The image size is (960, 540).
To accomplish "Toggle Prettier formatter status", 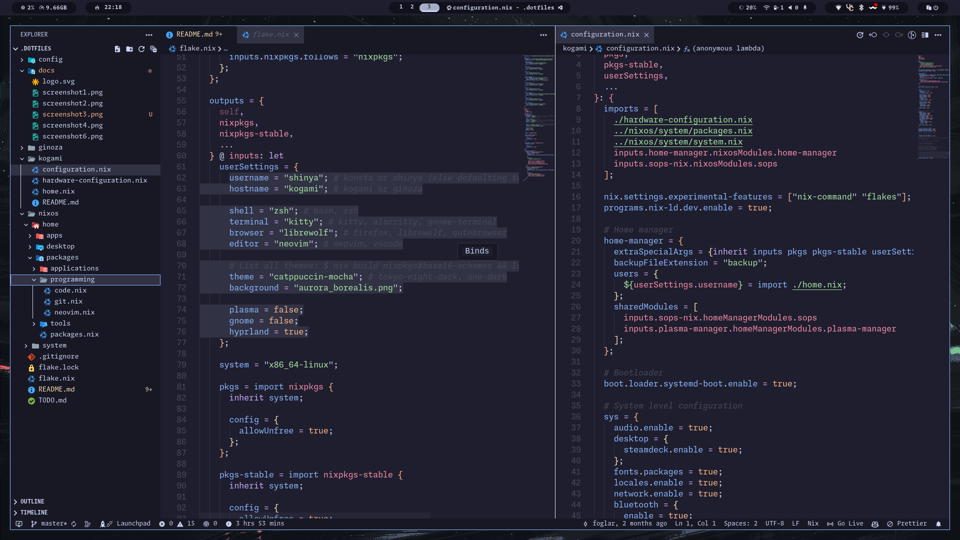I will (907, 523).
